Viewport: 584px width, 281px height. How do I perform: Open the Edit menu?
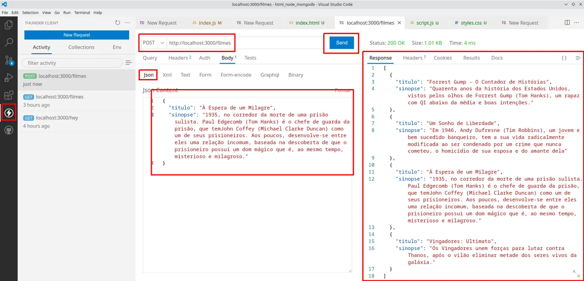(15, 12)
